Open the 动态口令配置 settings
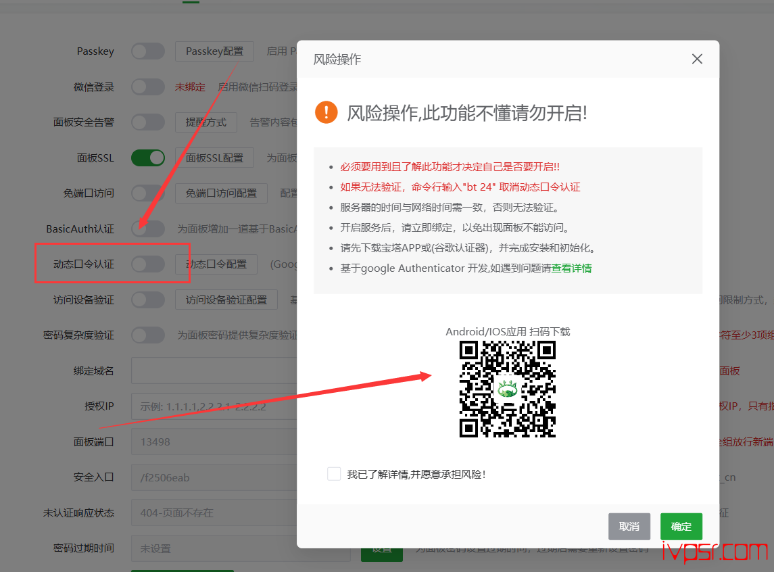 pos(216,264)
